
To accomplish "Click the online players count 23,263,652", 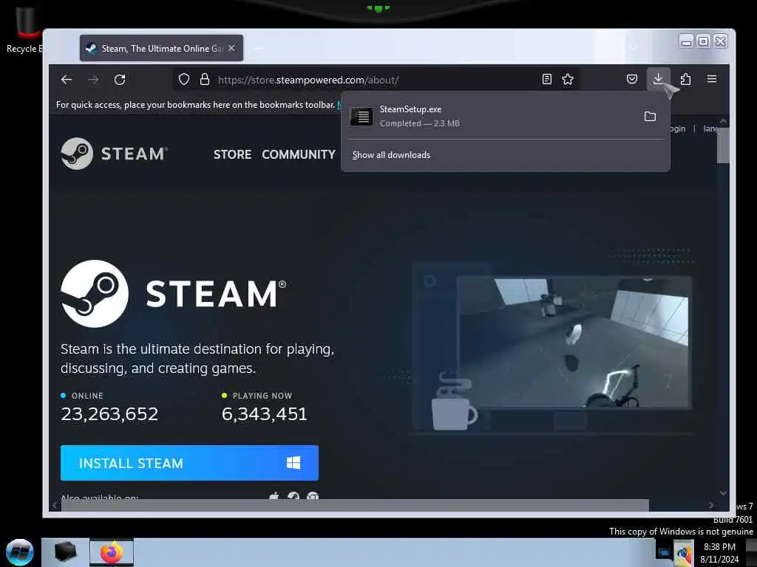I will (x=109, y=413).
